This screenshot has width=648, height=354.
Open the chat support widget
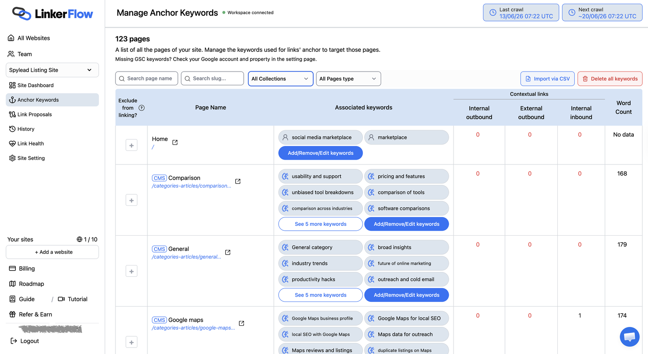tap(630, 337)
